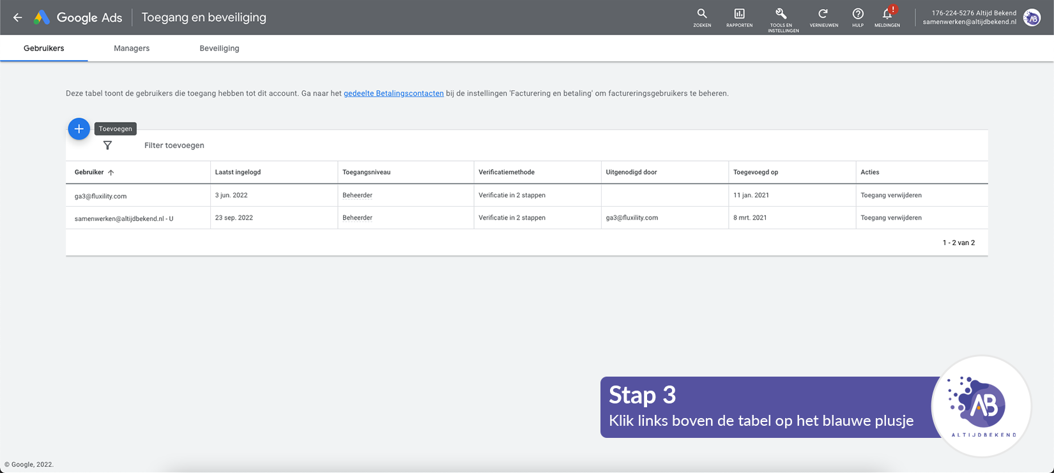Switch to the Managers tab
The width and height of the screenshot is (1054, 473).
coord(132,49)
